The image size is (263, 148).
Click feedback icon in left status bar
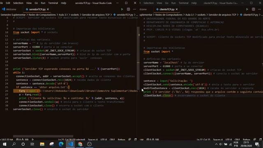click(130, 140)
